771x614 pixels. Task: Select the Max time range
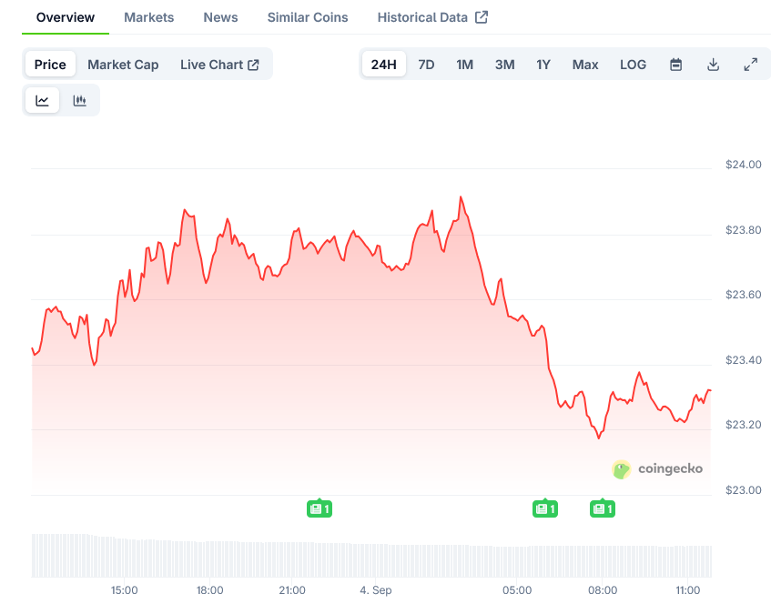pos(585,65)
